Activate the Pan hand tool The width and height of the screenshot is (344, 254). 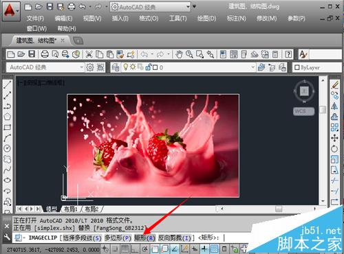coord(179,54)
